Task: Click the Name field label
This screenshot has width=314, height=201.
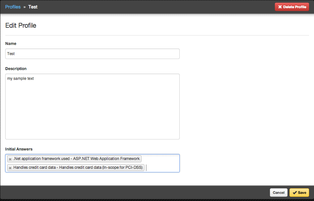Action: pos(11,44)
